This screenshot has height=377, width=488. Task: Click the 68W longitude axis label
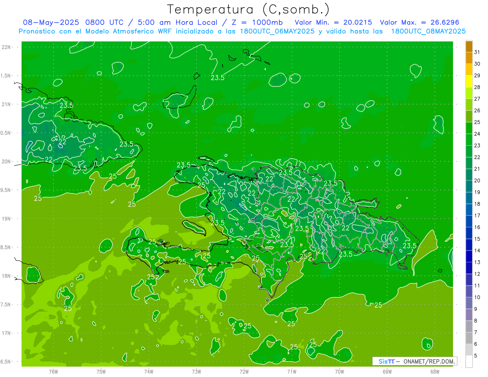click(435, 371)
